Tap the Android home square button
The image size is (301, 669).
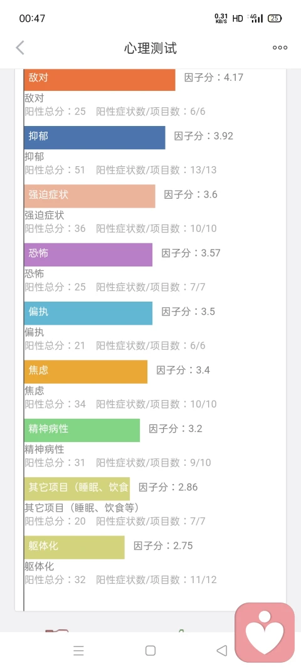(x=150, y=650)
